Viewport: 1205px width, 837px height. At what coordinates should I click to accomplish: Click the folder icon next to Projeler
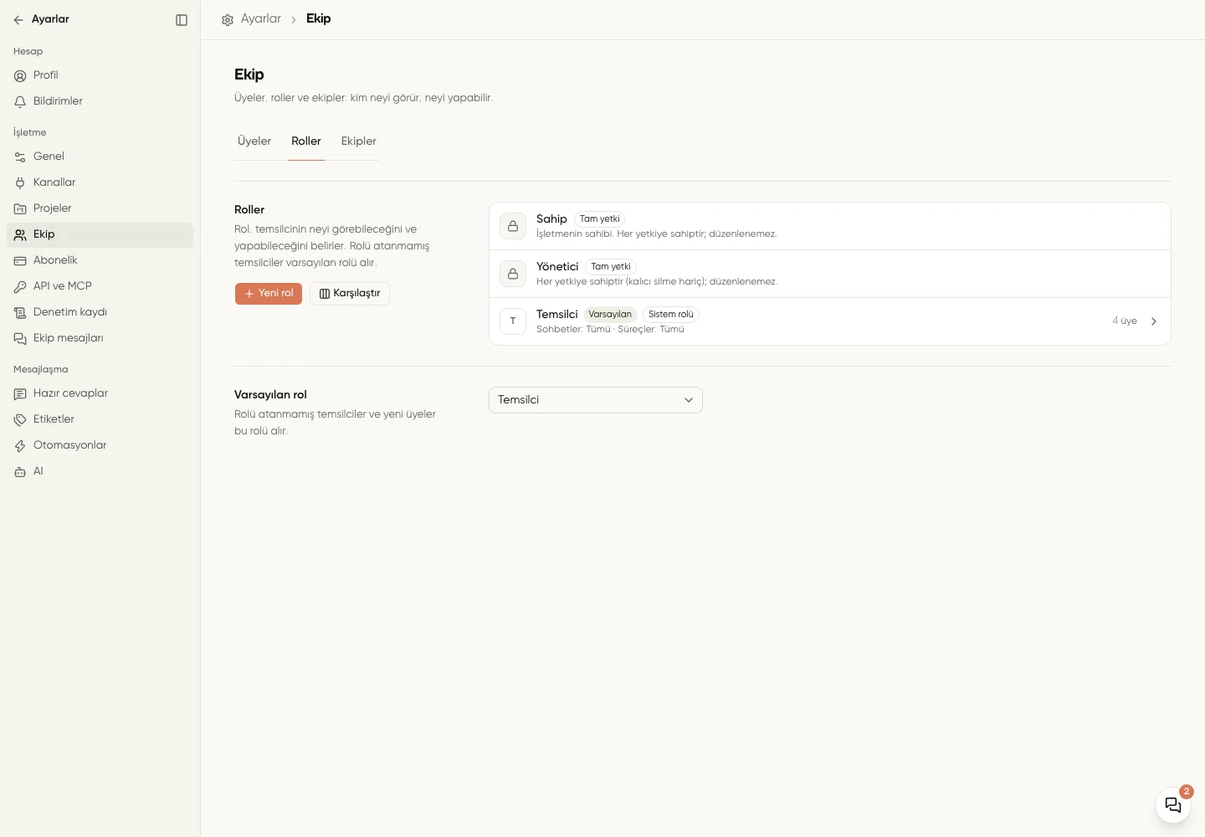click(x=20, y=209)
